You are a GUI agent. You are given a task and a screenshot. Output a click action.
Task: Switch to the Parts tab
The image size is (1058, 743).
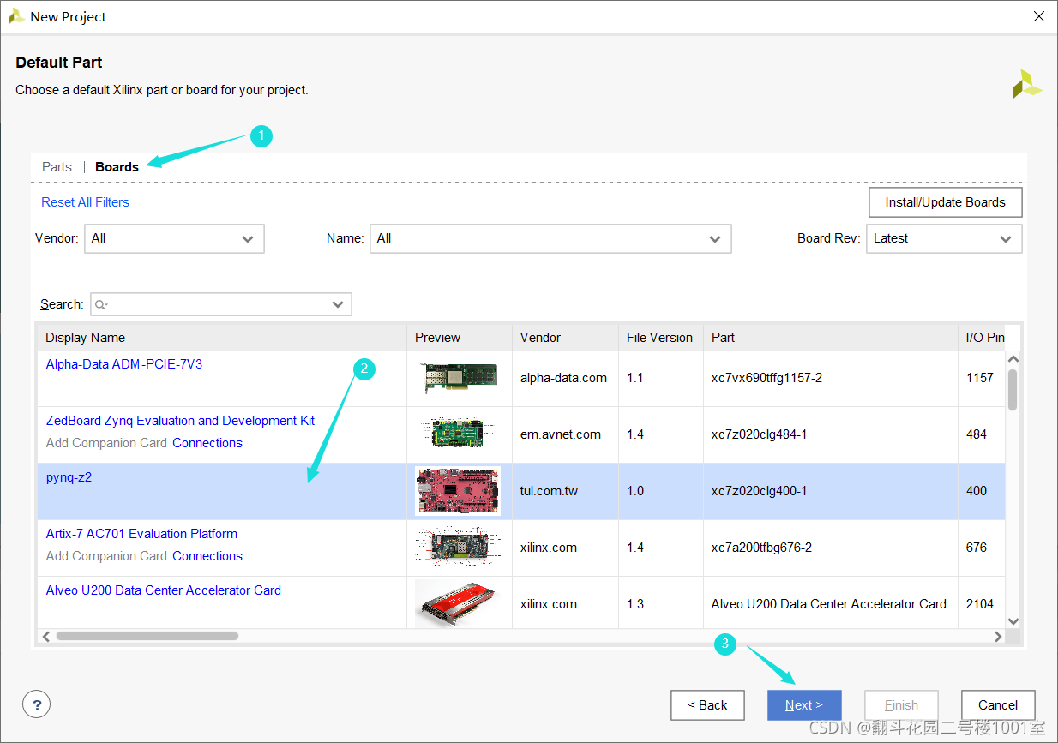57,167
